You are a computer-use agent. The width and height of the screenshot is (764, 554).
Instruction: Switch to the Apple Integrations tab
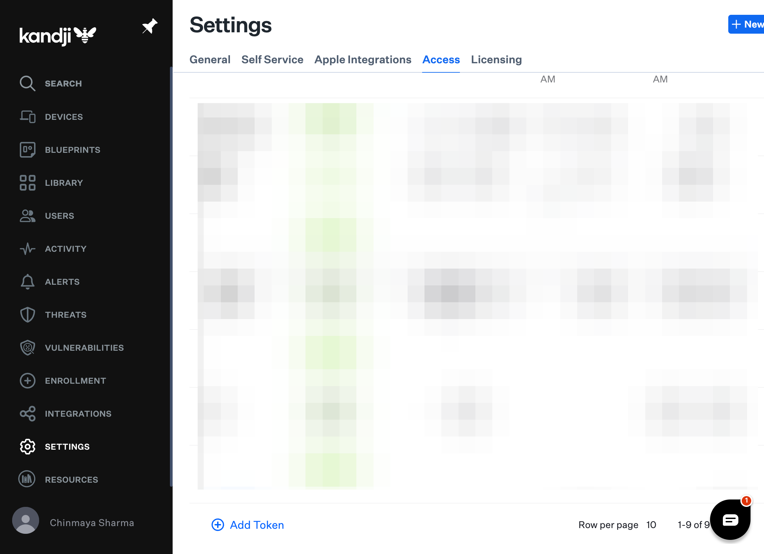(x=363, y=60)
